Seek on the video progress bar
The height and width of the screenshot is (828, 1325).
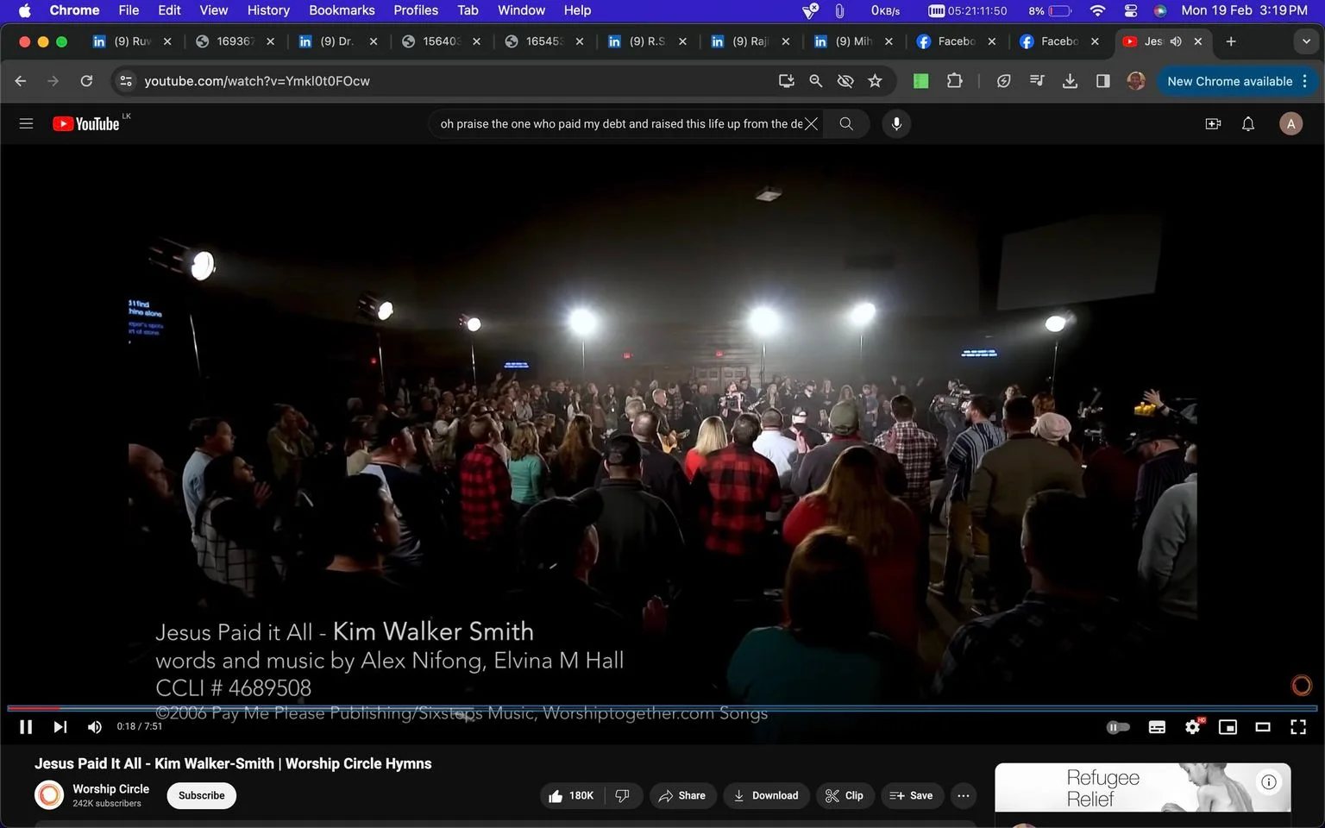[x=662, y=708]
